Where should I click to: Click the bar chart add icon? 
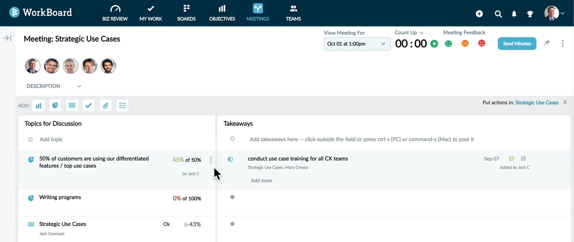(x=38, y=106)
